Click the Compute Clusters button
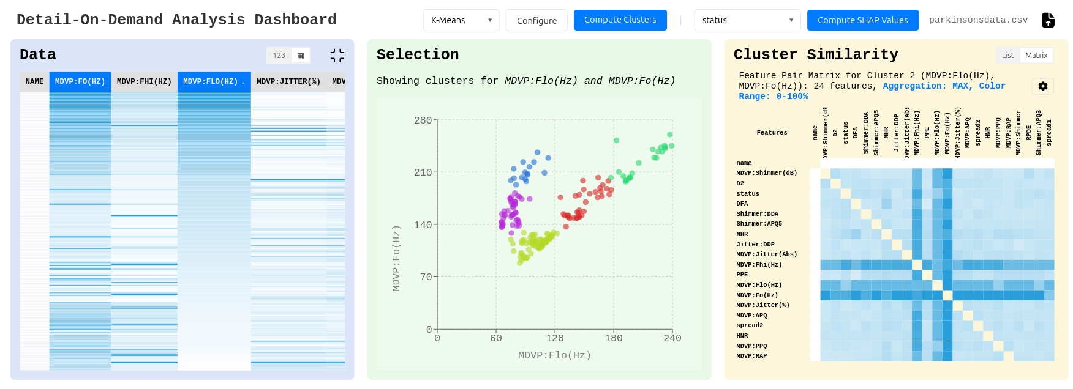The image size is (1073, 389). pos(620,20)
